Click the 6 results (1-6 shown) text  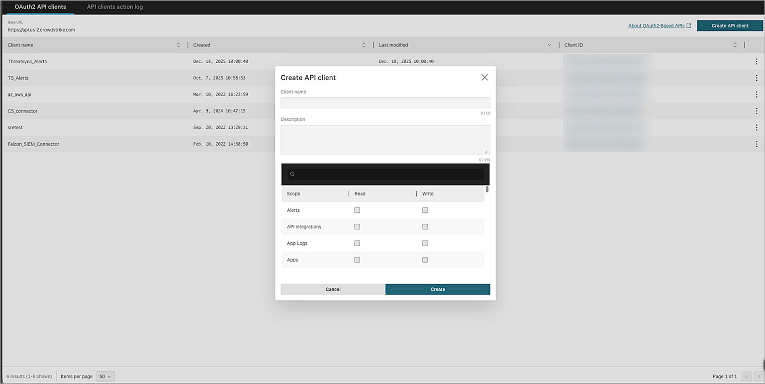coord(29,377)
